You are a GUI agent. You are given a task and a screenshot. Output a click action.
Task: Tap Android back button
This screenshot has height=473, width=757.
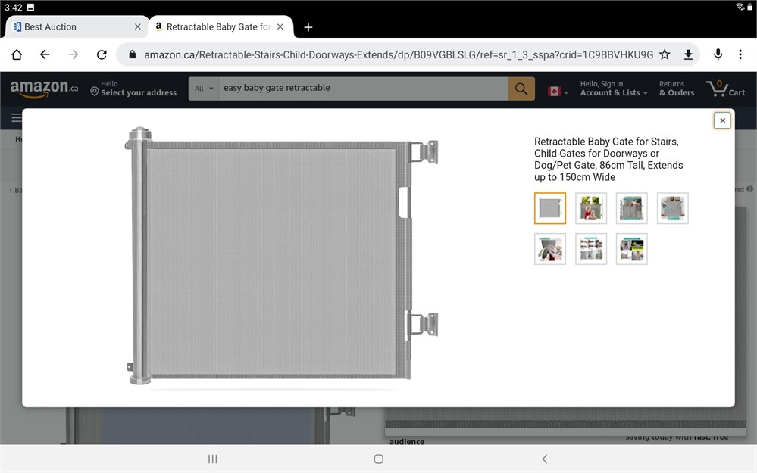[545, 459]
